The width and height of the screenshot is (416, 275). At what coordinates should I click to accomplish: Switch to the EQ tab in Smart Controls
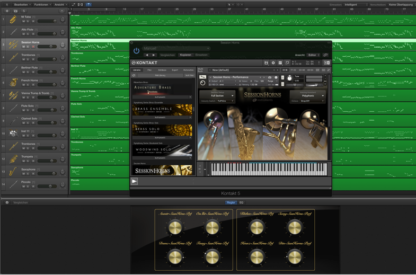241,202
